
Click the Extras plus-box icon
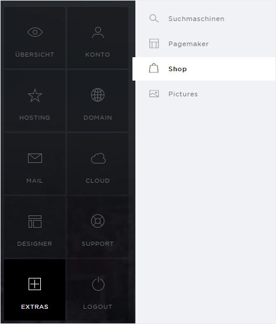pyautogui.click(x=34, y=284)
